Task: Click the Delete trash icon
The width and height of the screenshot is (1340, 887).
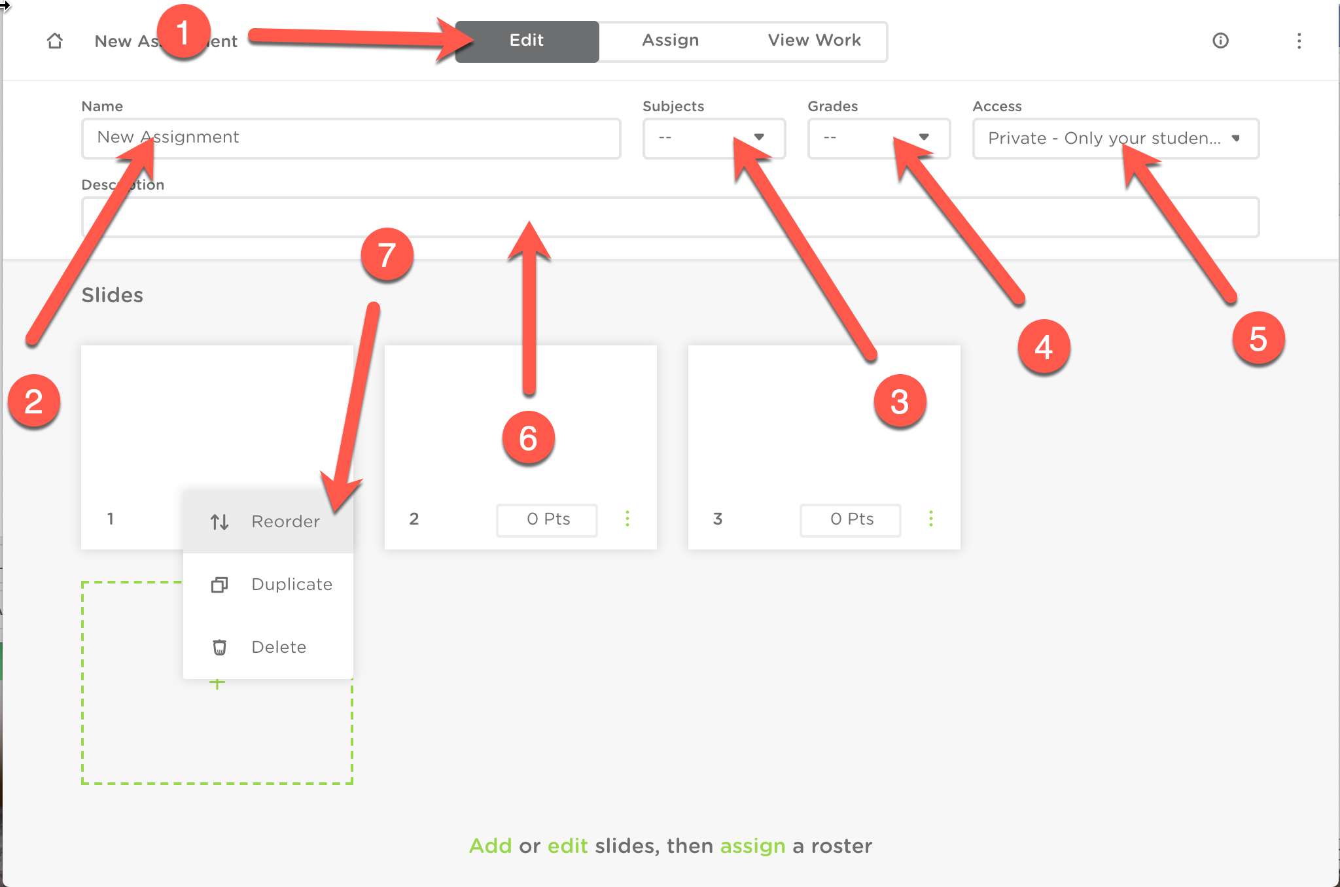Action: (x=219, y=647)
